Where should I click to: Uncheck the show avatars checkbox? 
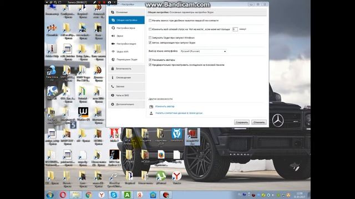[x=150, y=60]
